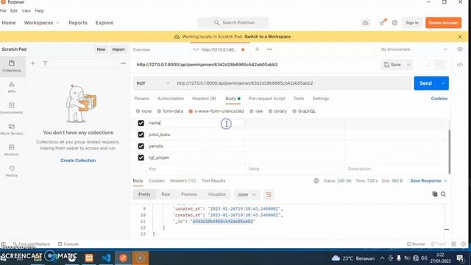Click the weather widget in taskbar
This screenshot has width=471, height=265.
click(x=353, y=258)
